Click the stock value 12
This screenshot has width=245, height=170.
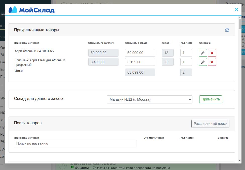pos(168,53)
